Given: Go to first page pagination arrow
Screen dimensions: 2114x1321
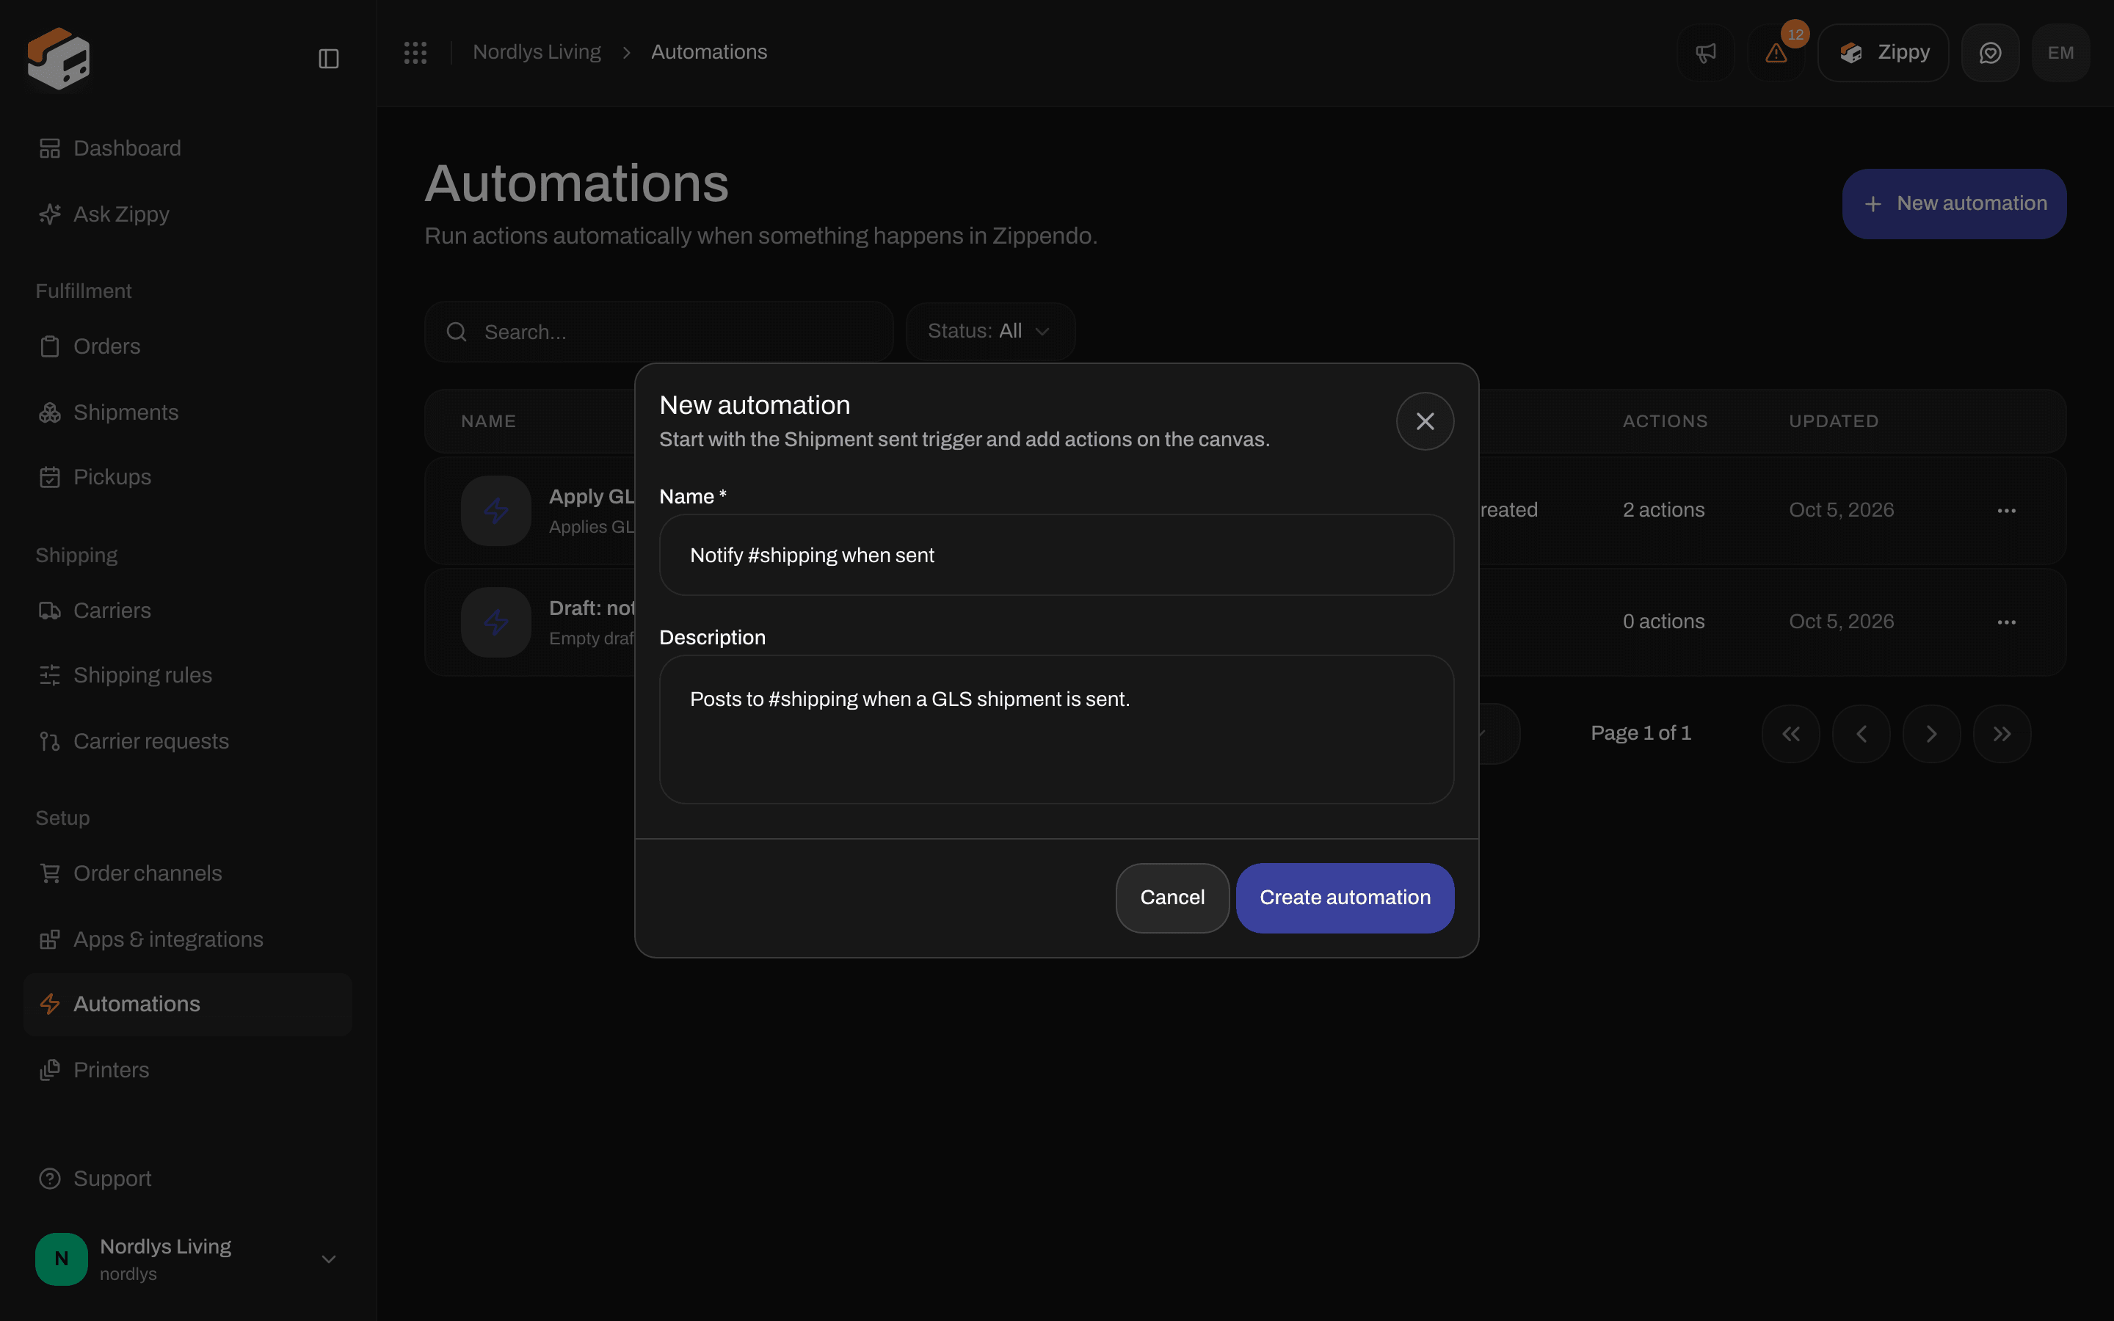Looking at the screenshot, I should (1791, 734).
